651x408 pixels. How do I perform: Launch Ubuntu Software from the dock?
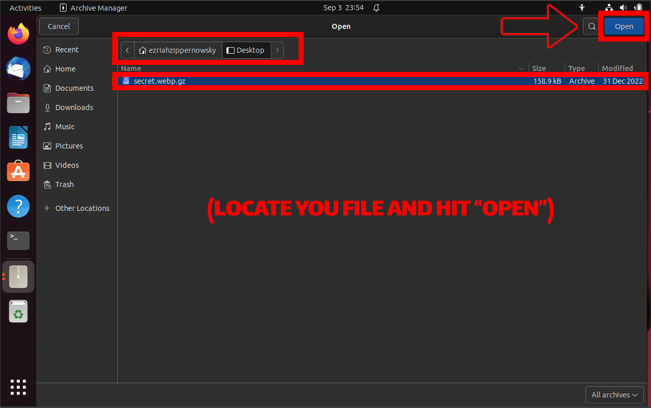[x=18, y=171]
